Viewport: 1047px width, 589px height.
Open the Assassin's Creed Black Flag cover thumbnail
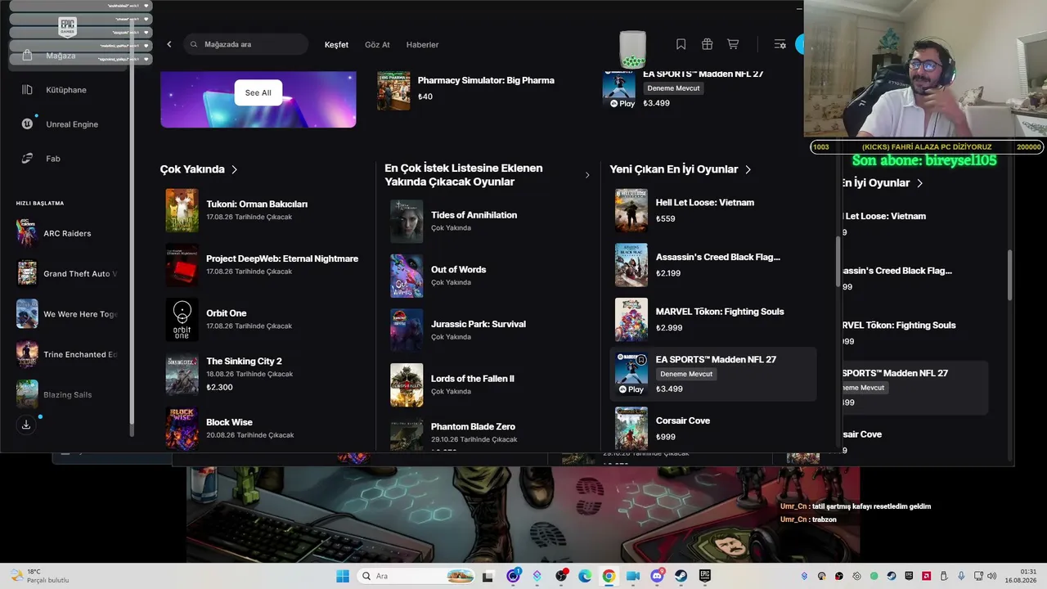click(631, 265)
